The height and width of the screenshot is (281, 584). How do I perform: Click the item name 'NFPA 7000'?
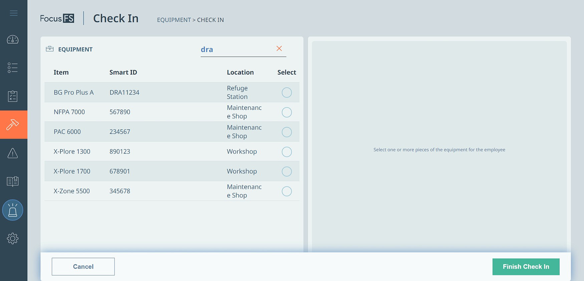coord(69,112)
